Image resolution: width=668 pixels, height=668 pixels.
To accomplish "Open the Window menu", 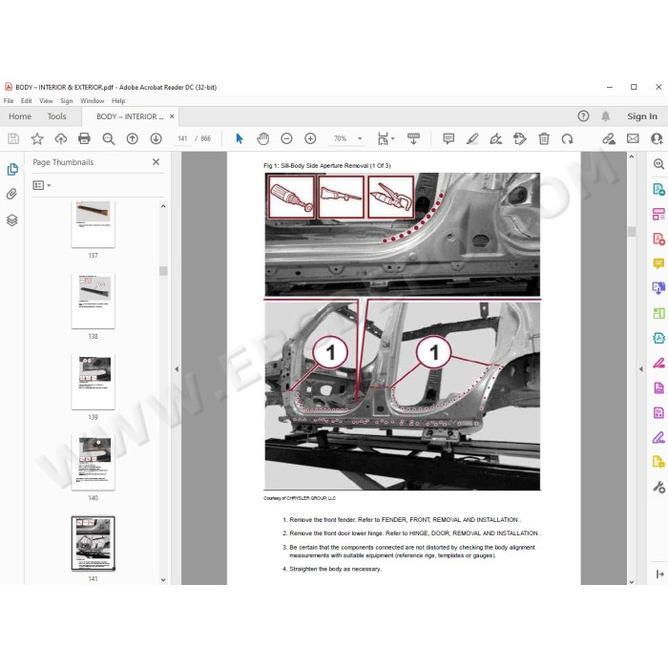I will click(92, 101).
